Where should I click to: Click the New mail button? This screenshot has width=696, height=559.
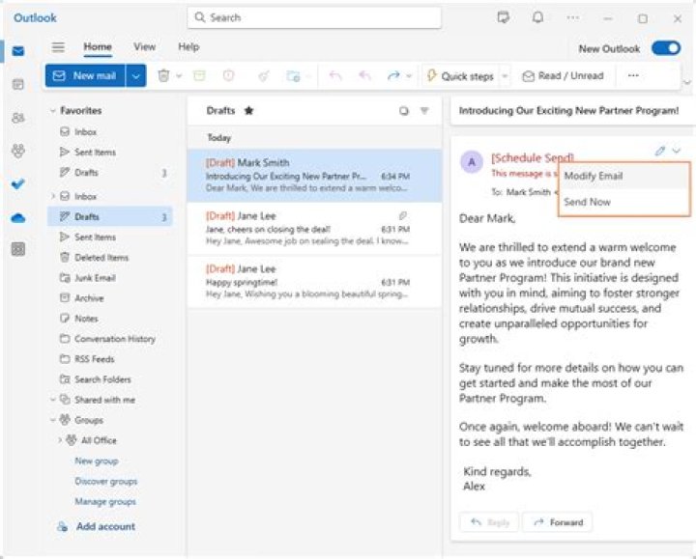coord(86,76)
